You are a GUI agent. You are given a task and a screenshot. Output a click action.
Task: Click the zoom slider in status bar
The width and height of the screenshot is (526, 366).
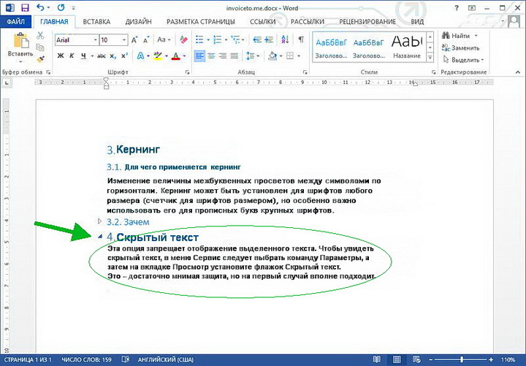click(x=461, y=359)
